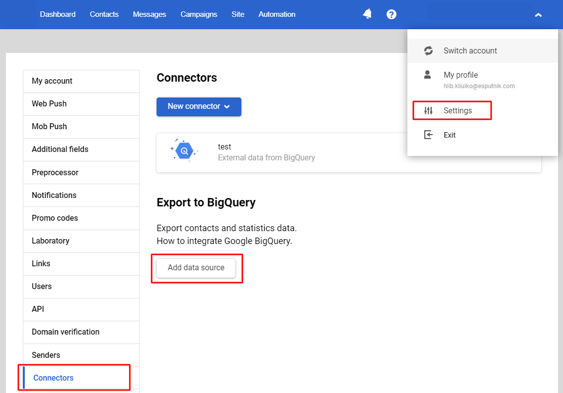The height and width of the screenshot is (393, 563).
Task: Open Automation in the top navigation
Action: [277, 14]
